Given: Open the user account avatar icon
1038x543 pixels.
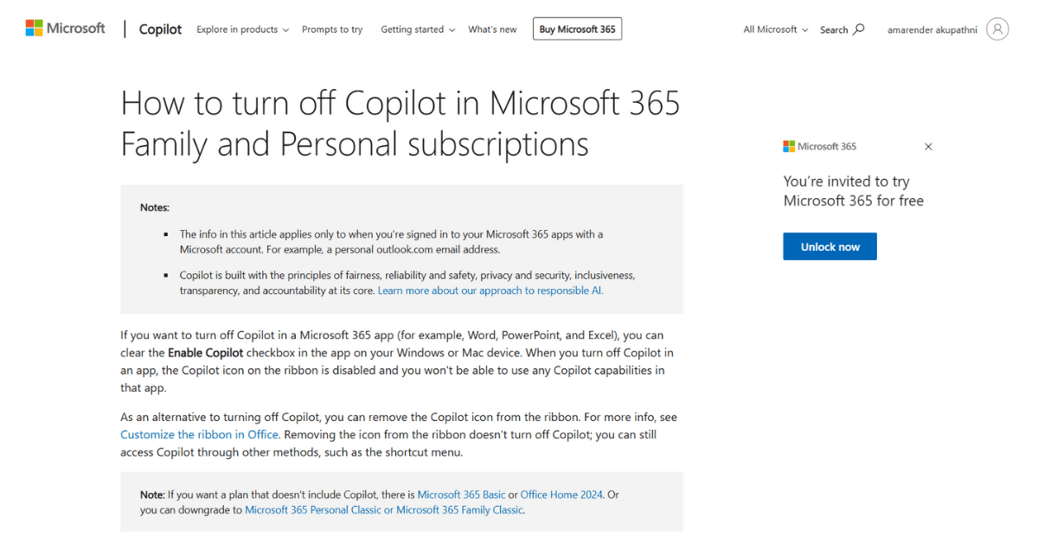Looking at the screenshot, I should tap(997, 29).
